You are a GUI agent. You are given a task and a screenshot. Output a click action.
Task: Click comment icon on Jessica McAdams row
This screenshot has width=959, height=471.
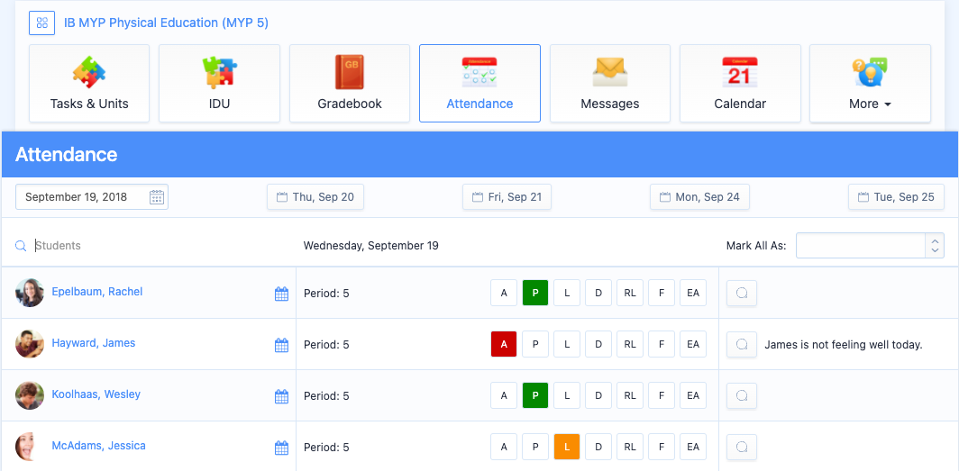point(741,447)
